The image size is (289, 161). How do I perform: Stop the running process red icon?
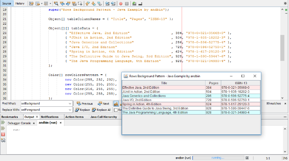pos(3,134)
